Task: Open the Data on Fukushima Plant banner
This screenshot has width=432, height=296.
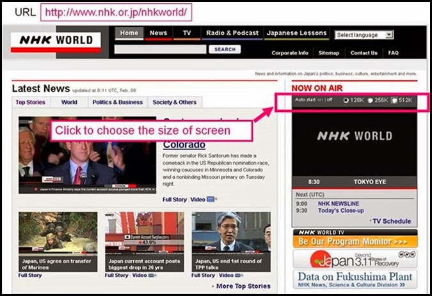Action: (355, 279)
